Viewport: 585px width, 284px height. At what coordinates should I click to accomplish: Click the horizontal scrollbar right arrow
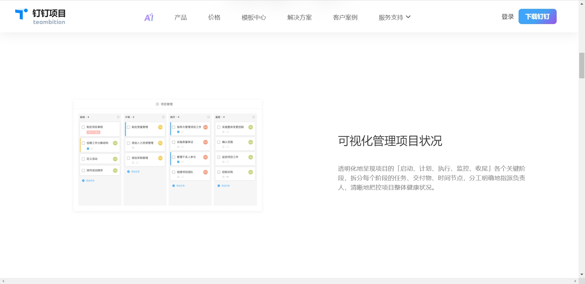tap(575, 281)
